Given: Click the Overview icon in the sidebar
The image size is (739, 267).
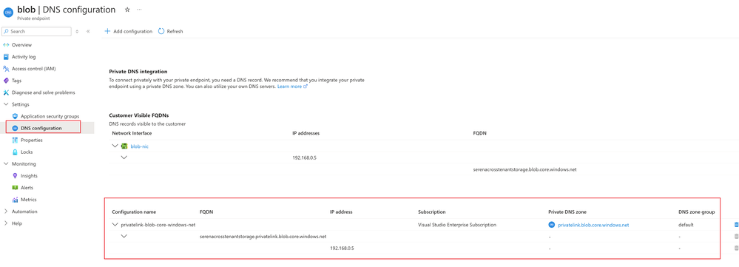Looking at the screenshot, I should pos(6,44).
